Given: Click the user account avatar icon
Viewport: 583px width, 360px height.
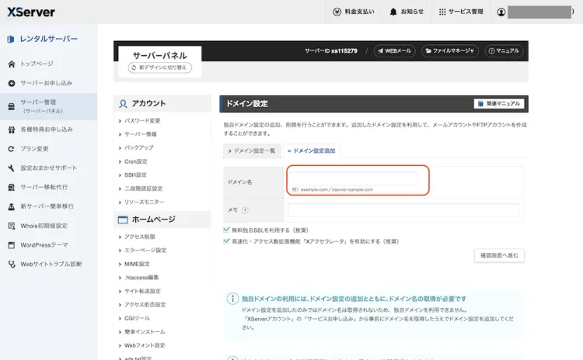Looking at the screenshot, I should 501,12.
